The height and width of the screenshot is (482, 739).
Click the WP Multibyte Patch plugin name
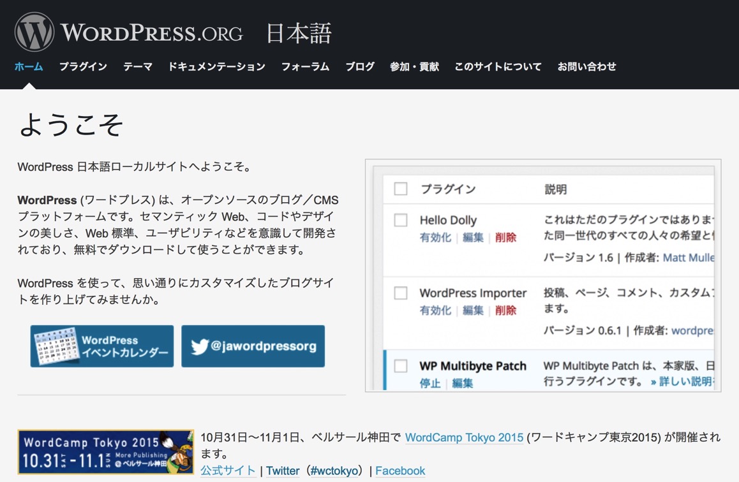(473, 366)
